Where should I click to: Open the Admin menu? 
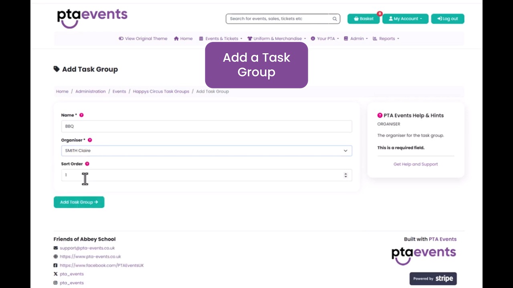click(356, 39)
